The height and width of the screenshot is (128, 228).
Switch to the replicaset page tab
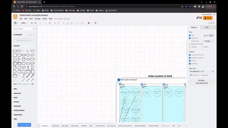click(x=56, y=126)
